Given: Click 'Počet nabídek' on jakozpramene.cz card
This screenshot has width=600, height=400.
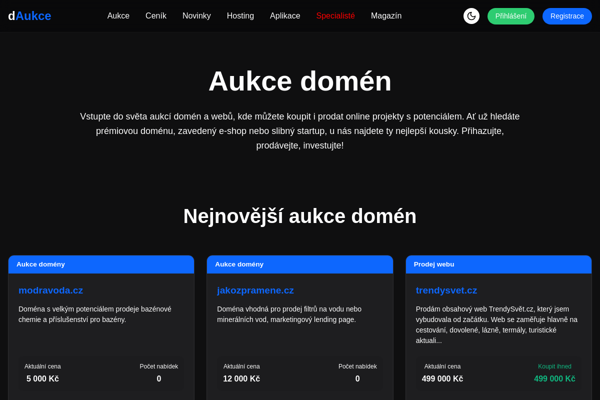Looking at the screenshot, I should (357, 366).
